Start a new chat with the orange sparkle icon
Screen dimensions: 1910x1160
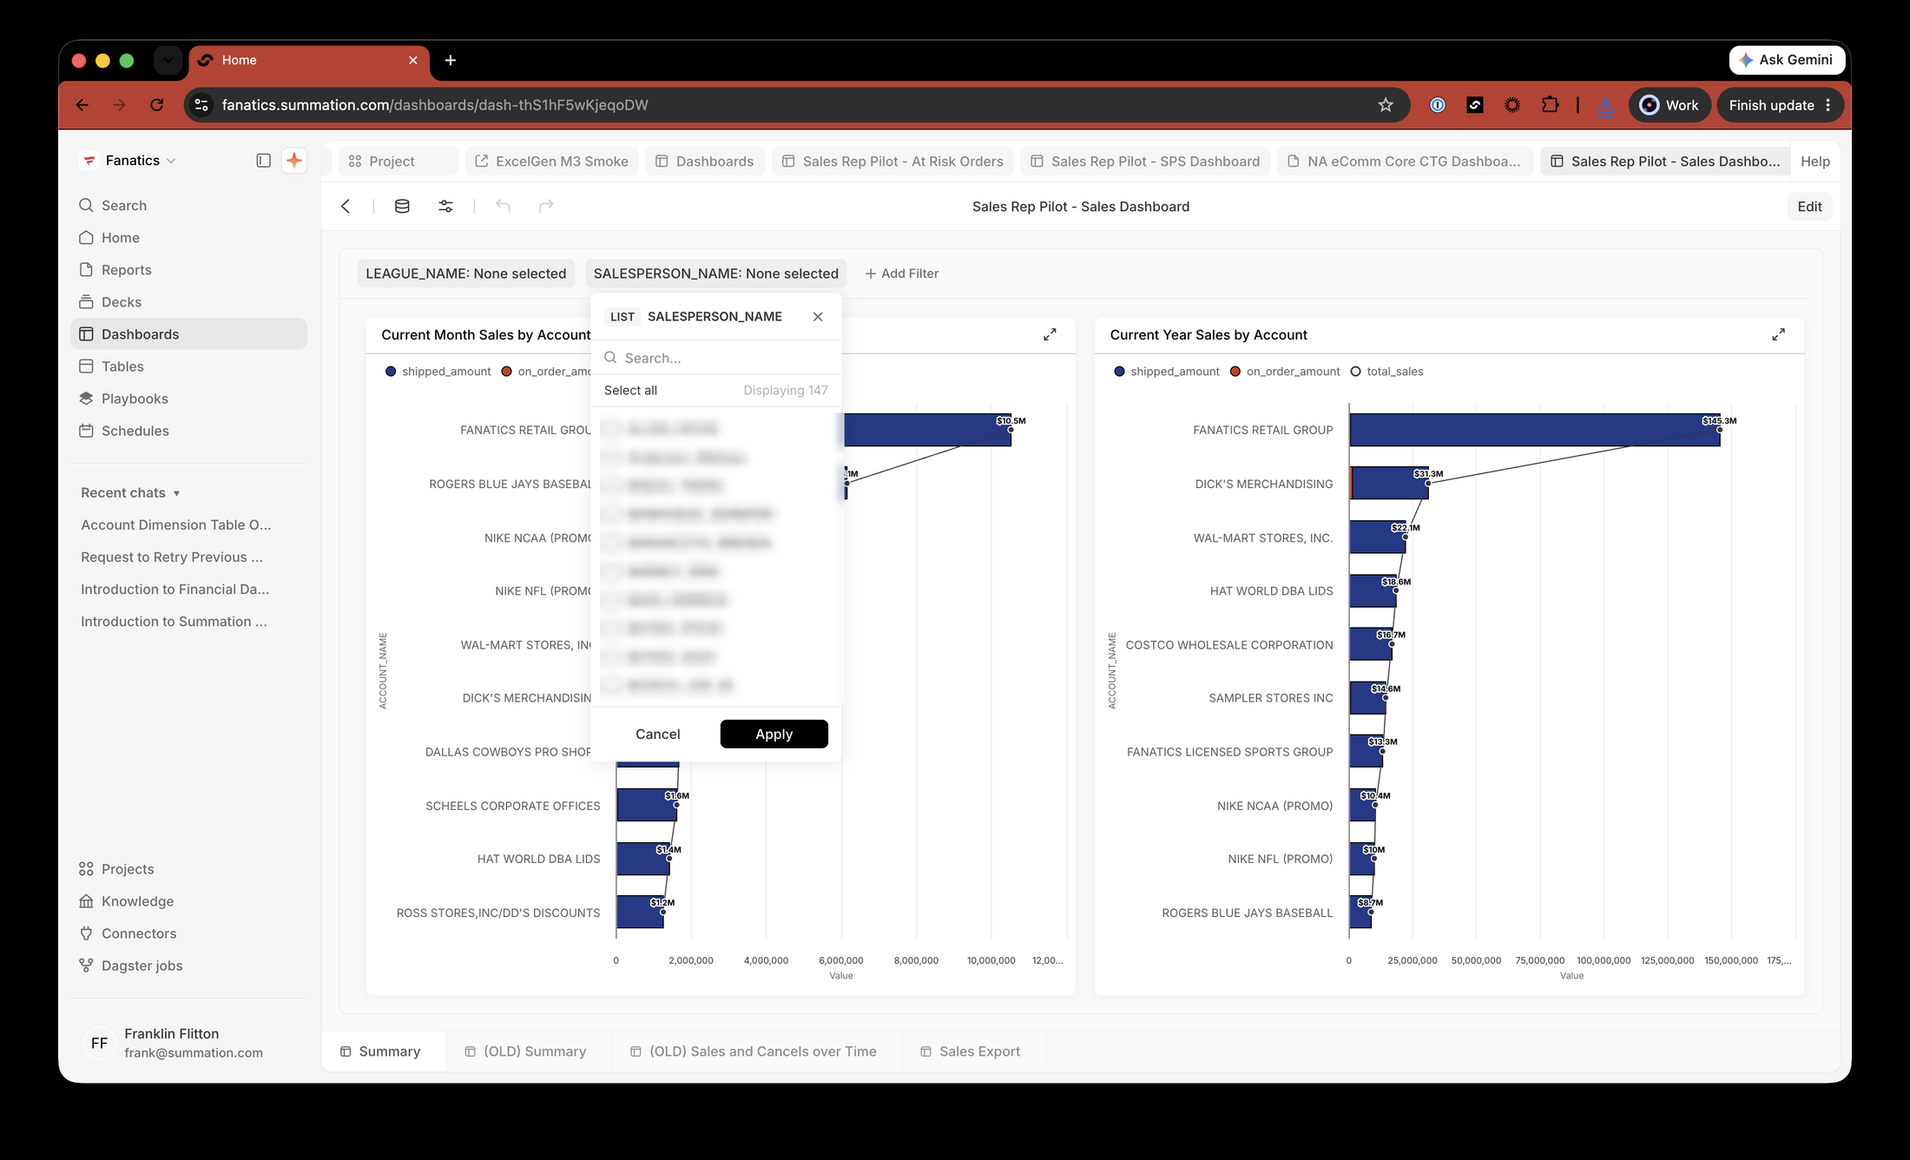pos(294,161)
